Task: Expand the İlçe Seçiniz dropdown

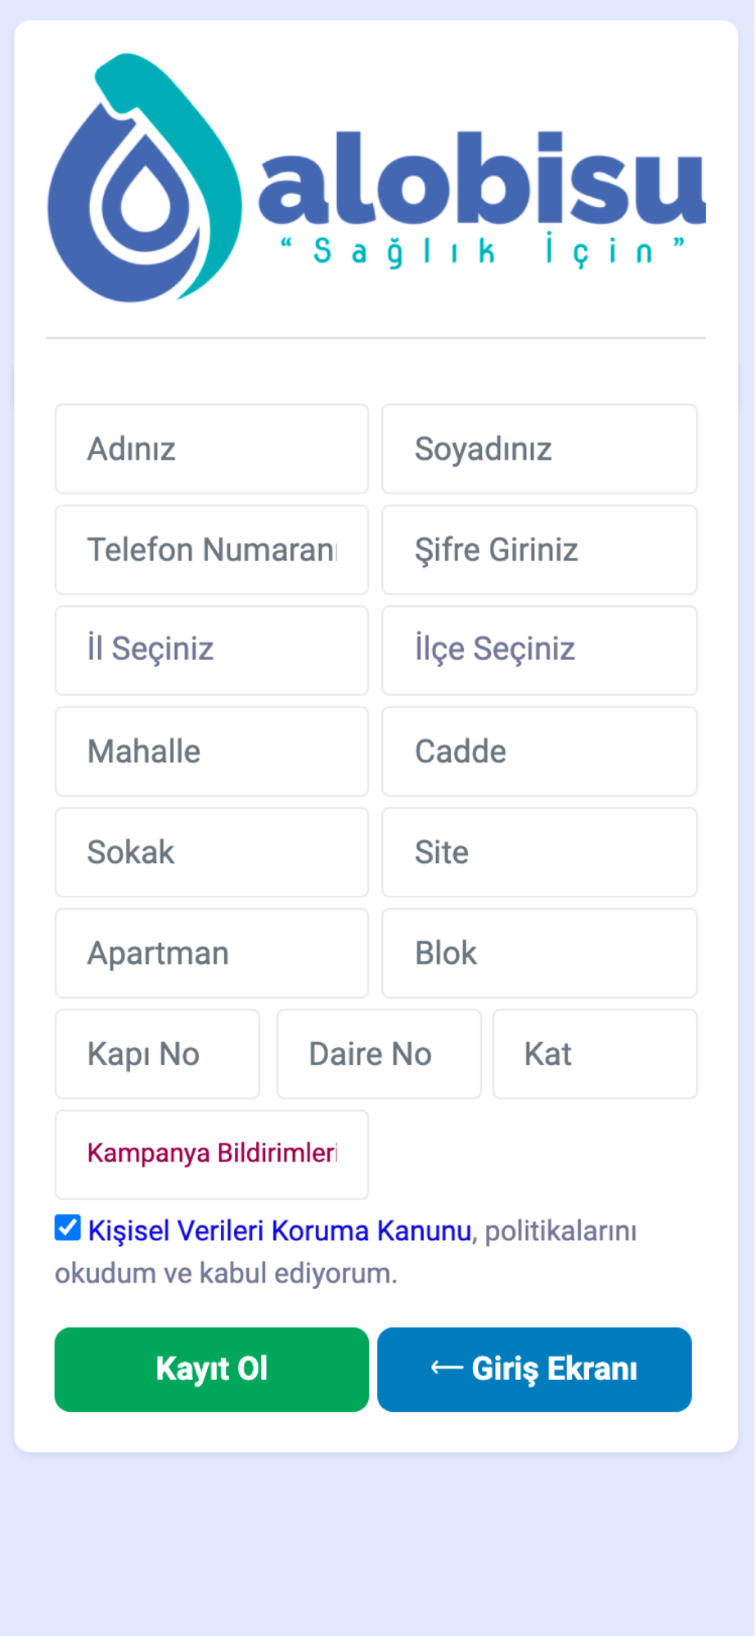Action: point(538,650)
